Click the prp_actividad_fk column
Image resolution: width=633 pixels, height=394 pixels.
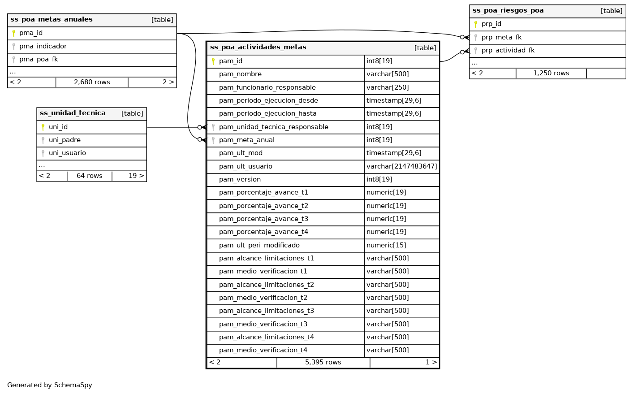coord(508,51)
